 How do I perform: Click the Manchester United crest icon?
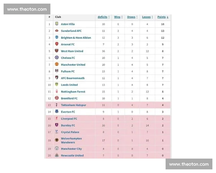point(57,64)
